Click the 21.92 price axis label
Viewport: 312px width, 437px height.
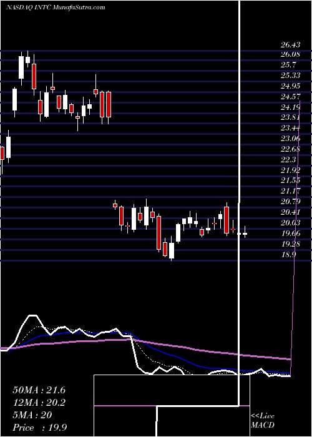[x=290, y=170]
